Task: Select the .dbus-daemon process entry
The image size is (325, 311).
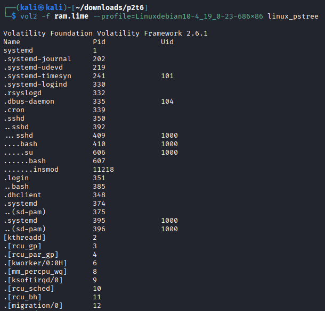Action: tap(29, 101)
